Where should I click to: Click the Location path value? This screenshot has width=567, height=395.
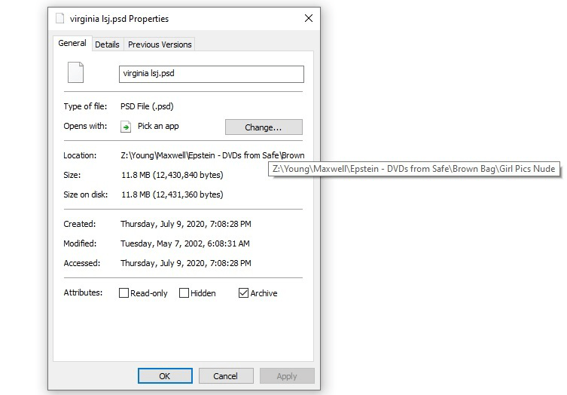tap(211, 155)
